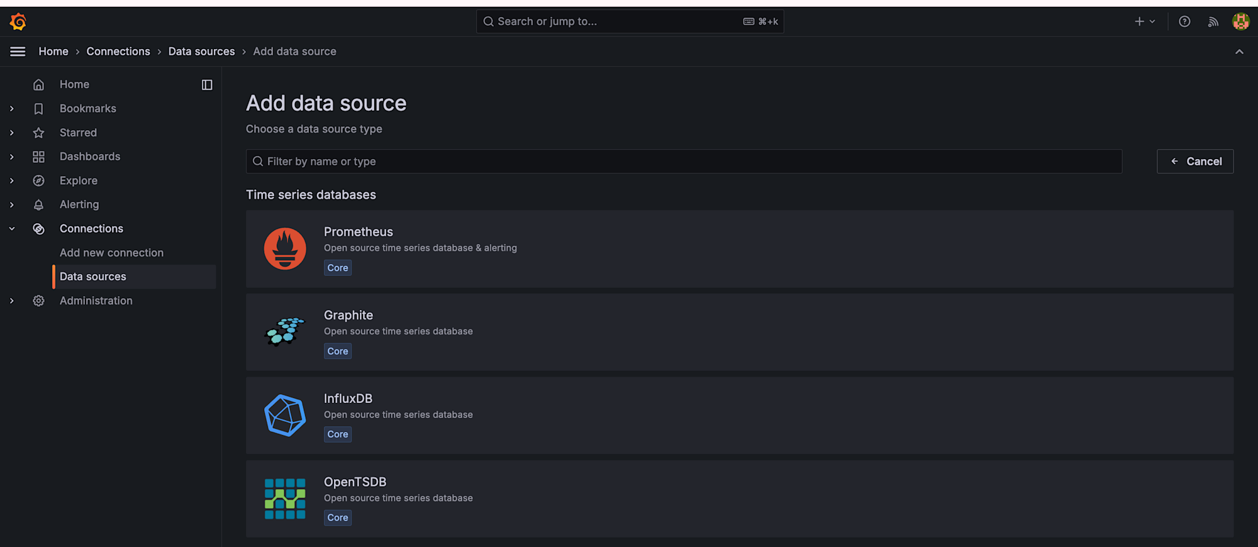The width and height of the screenshot is (1258, 547).
Task: Focus the Filter by name or type field
Action: pyautogui.click(x=684, y=162)
